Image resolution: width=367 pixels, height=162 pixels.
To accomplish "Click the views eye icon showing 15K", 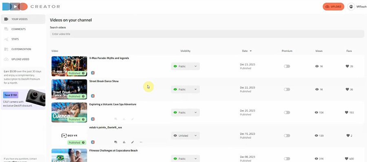I will pyautogui.click(x=317, y=113).
